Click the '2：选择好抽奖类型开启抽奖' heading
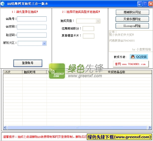Viewport: 153px width, 141px height. click(81, 12)
